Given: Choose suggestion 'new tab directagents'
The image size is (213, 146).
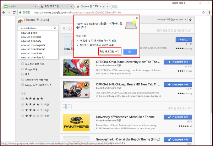Looking at the screenshot, I should pos(38,45).
